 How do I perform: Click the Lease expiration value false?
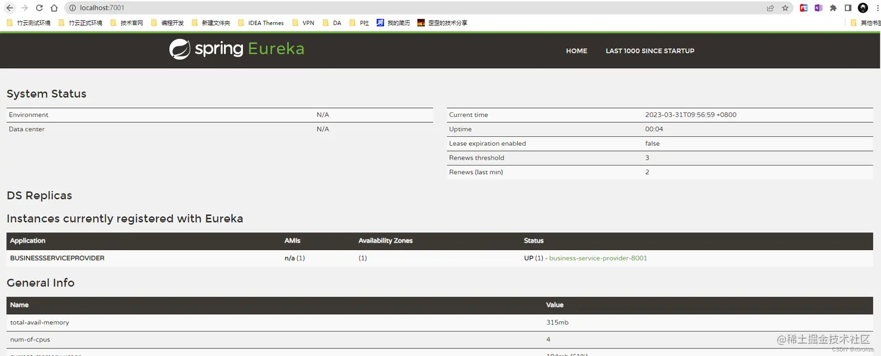tap(653, 143)
